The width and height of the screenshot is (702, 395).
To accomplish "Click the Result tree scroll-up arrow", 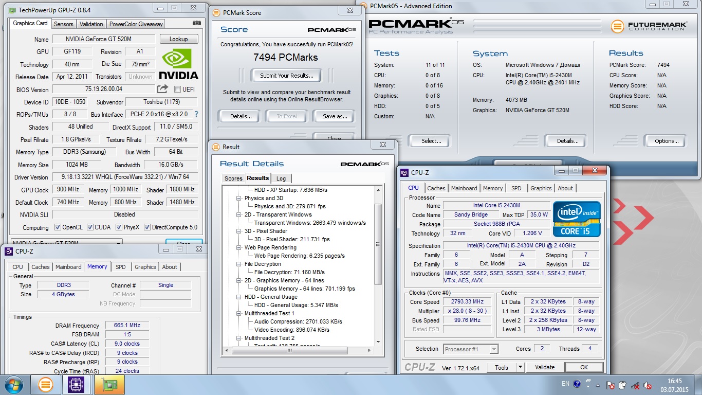I will [378, 191].
